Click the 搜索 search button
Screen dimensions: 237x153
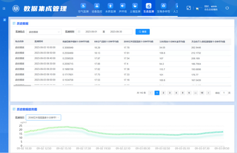click(143, 32)
